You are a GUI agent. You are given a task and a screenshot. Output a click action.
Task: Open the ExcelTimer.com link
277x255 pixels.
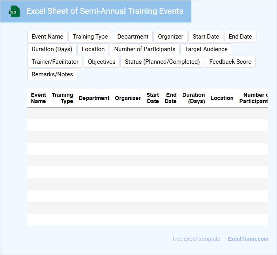248,239
